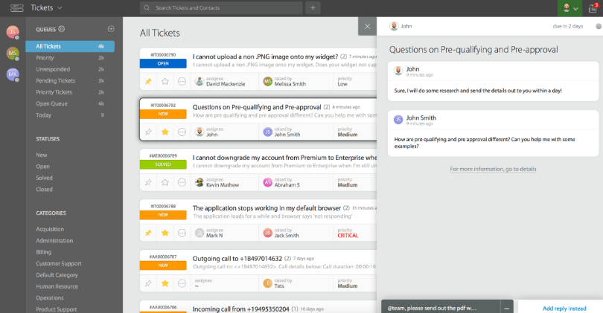Open more options on PNG upload ticket
This screenshot has width=603, height=313.
coord(182,82)
